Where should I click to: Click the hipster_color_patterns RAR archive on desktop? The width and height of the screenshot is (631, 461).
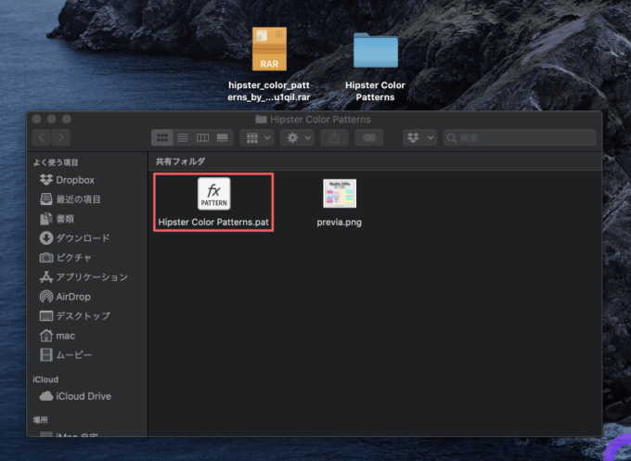(x=269, y=48)
